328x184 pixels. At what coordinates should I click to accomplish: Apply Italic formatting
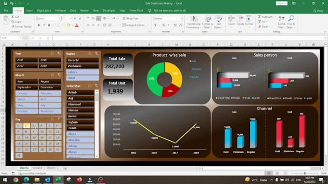point(44,25)
